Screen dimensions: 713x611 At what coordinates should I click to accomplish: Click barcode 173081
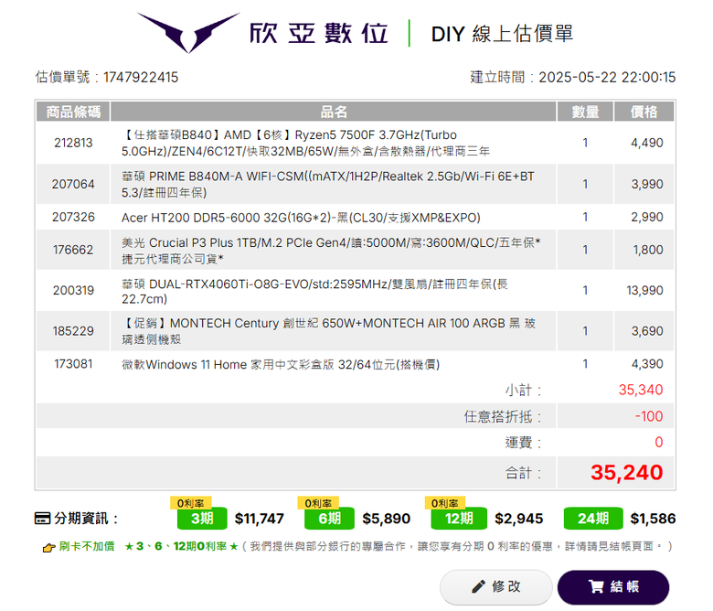[73, 364]
